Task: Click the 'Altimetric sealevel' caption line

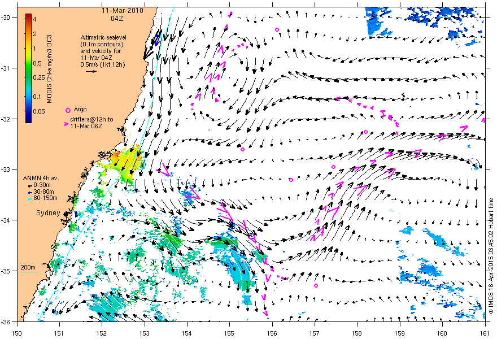Action: coord(103,37)
